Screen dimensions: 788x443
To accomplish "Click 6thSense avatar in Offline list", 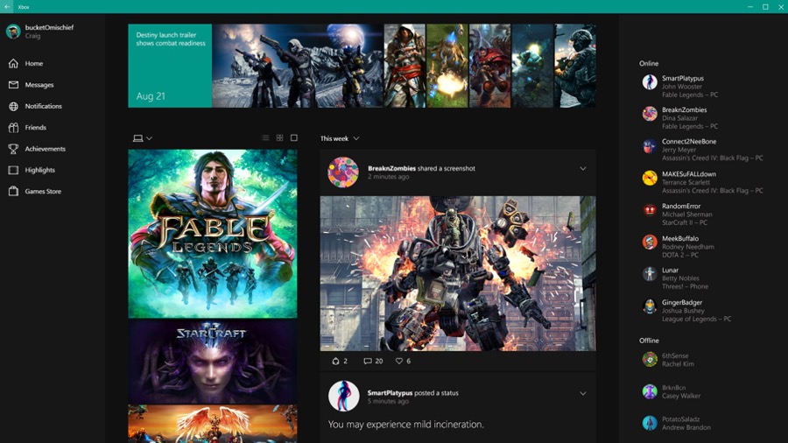I will (x=650, y=359).
